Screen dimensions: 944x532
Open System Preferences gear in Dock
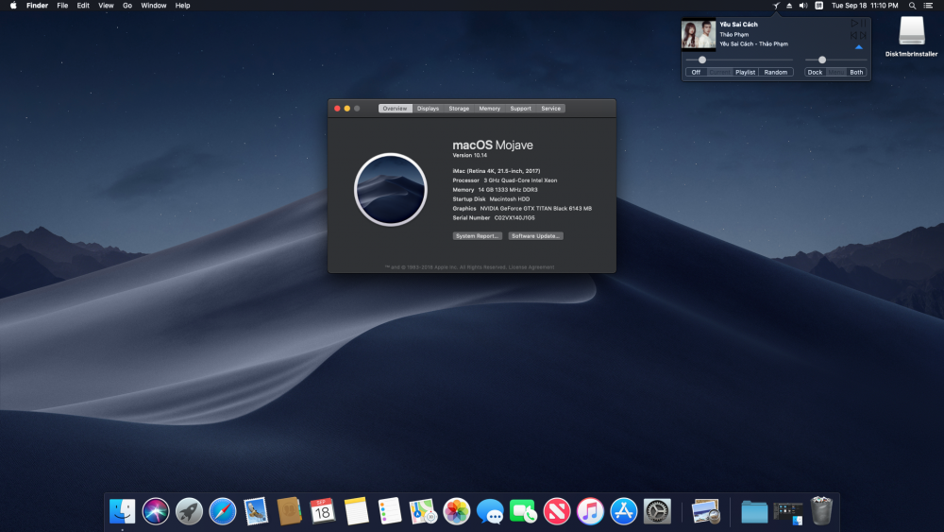coord(657,512)
